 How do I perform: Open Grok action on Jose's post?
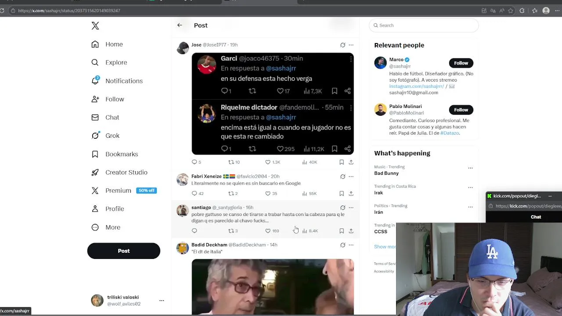click(342, 45)
